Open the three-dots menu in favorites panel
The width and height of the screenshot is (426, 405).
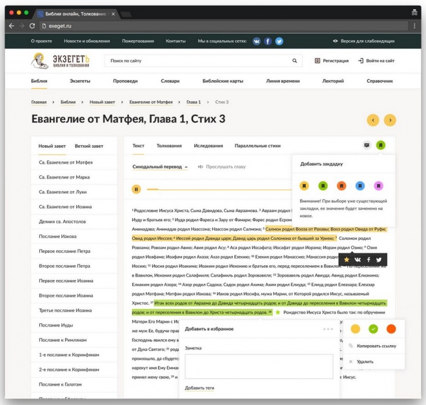[x=329, y=329]
